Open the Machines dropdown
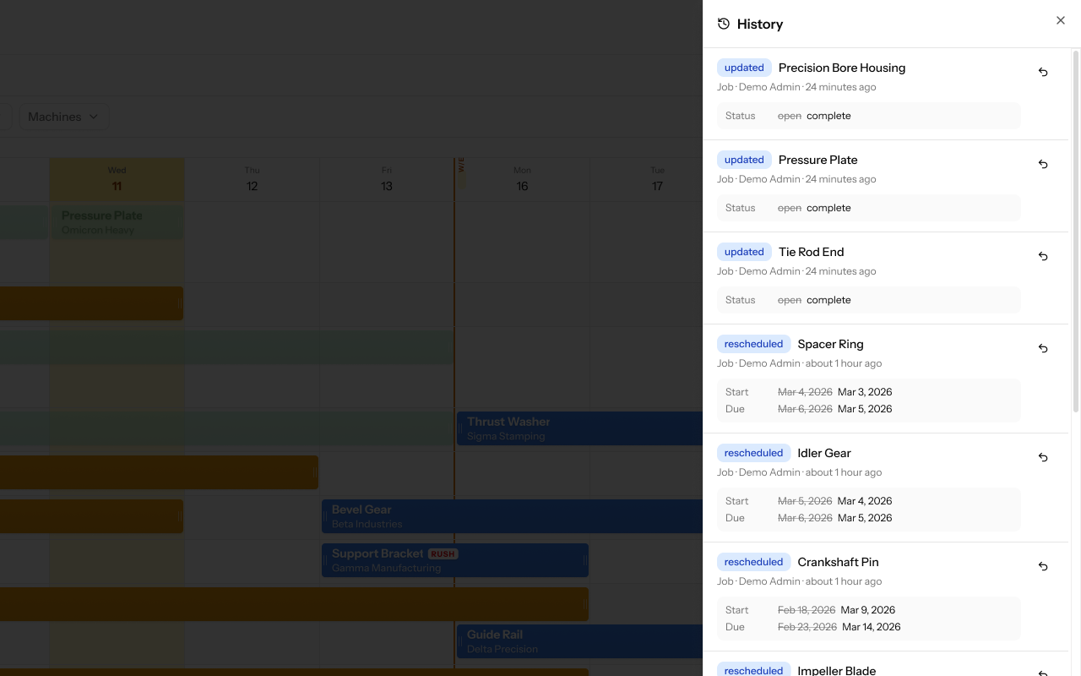The image size is (1081, 676). click(63, 117)
